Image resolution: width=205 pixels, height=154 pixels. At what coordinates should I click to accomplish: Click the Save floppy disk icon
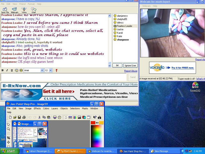pos(19,117)
